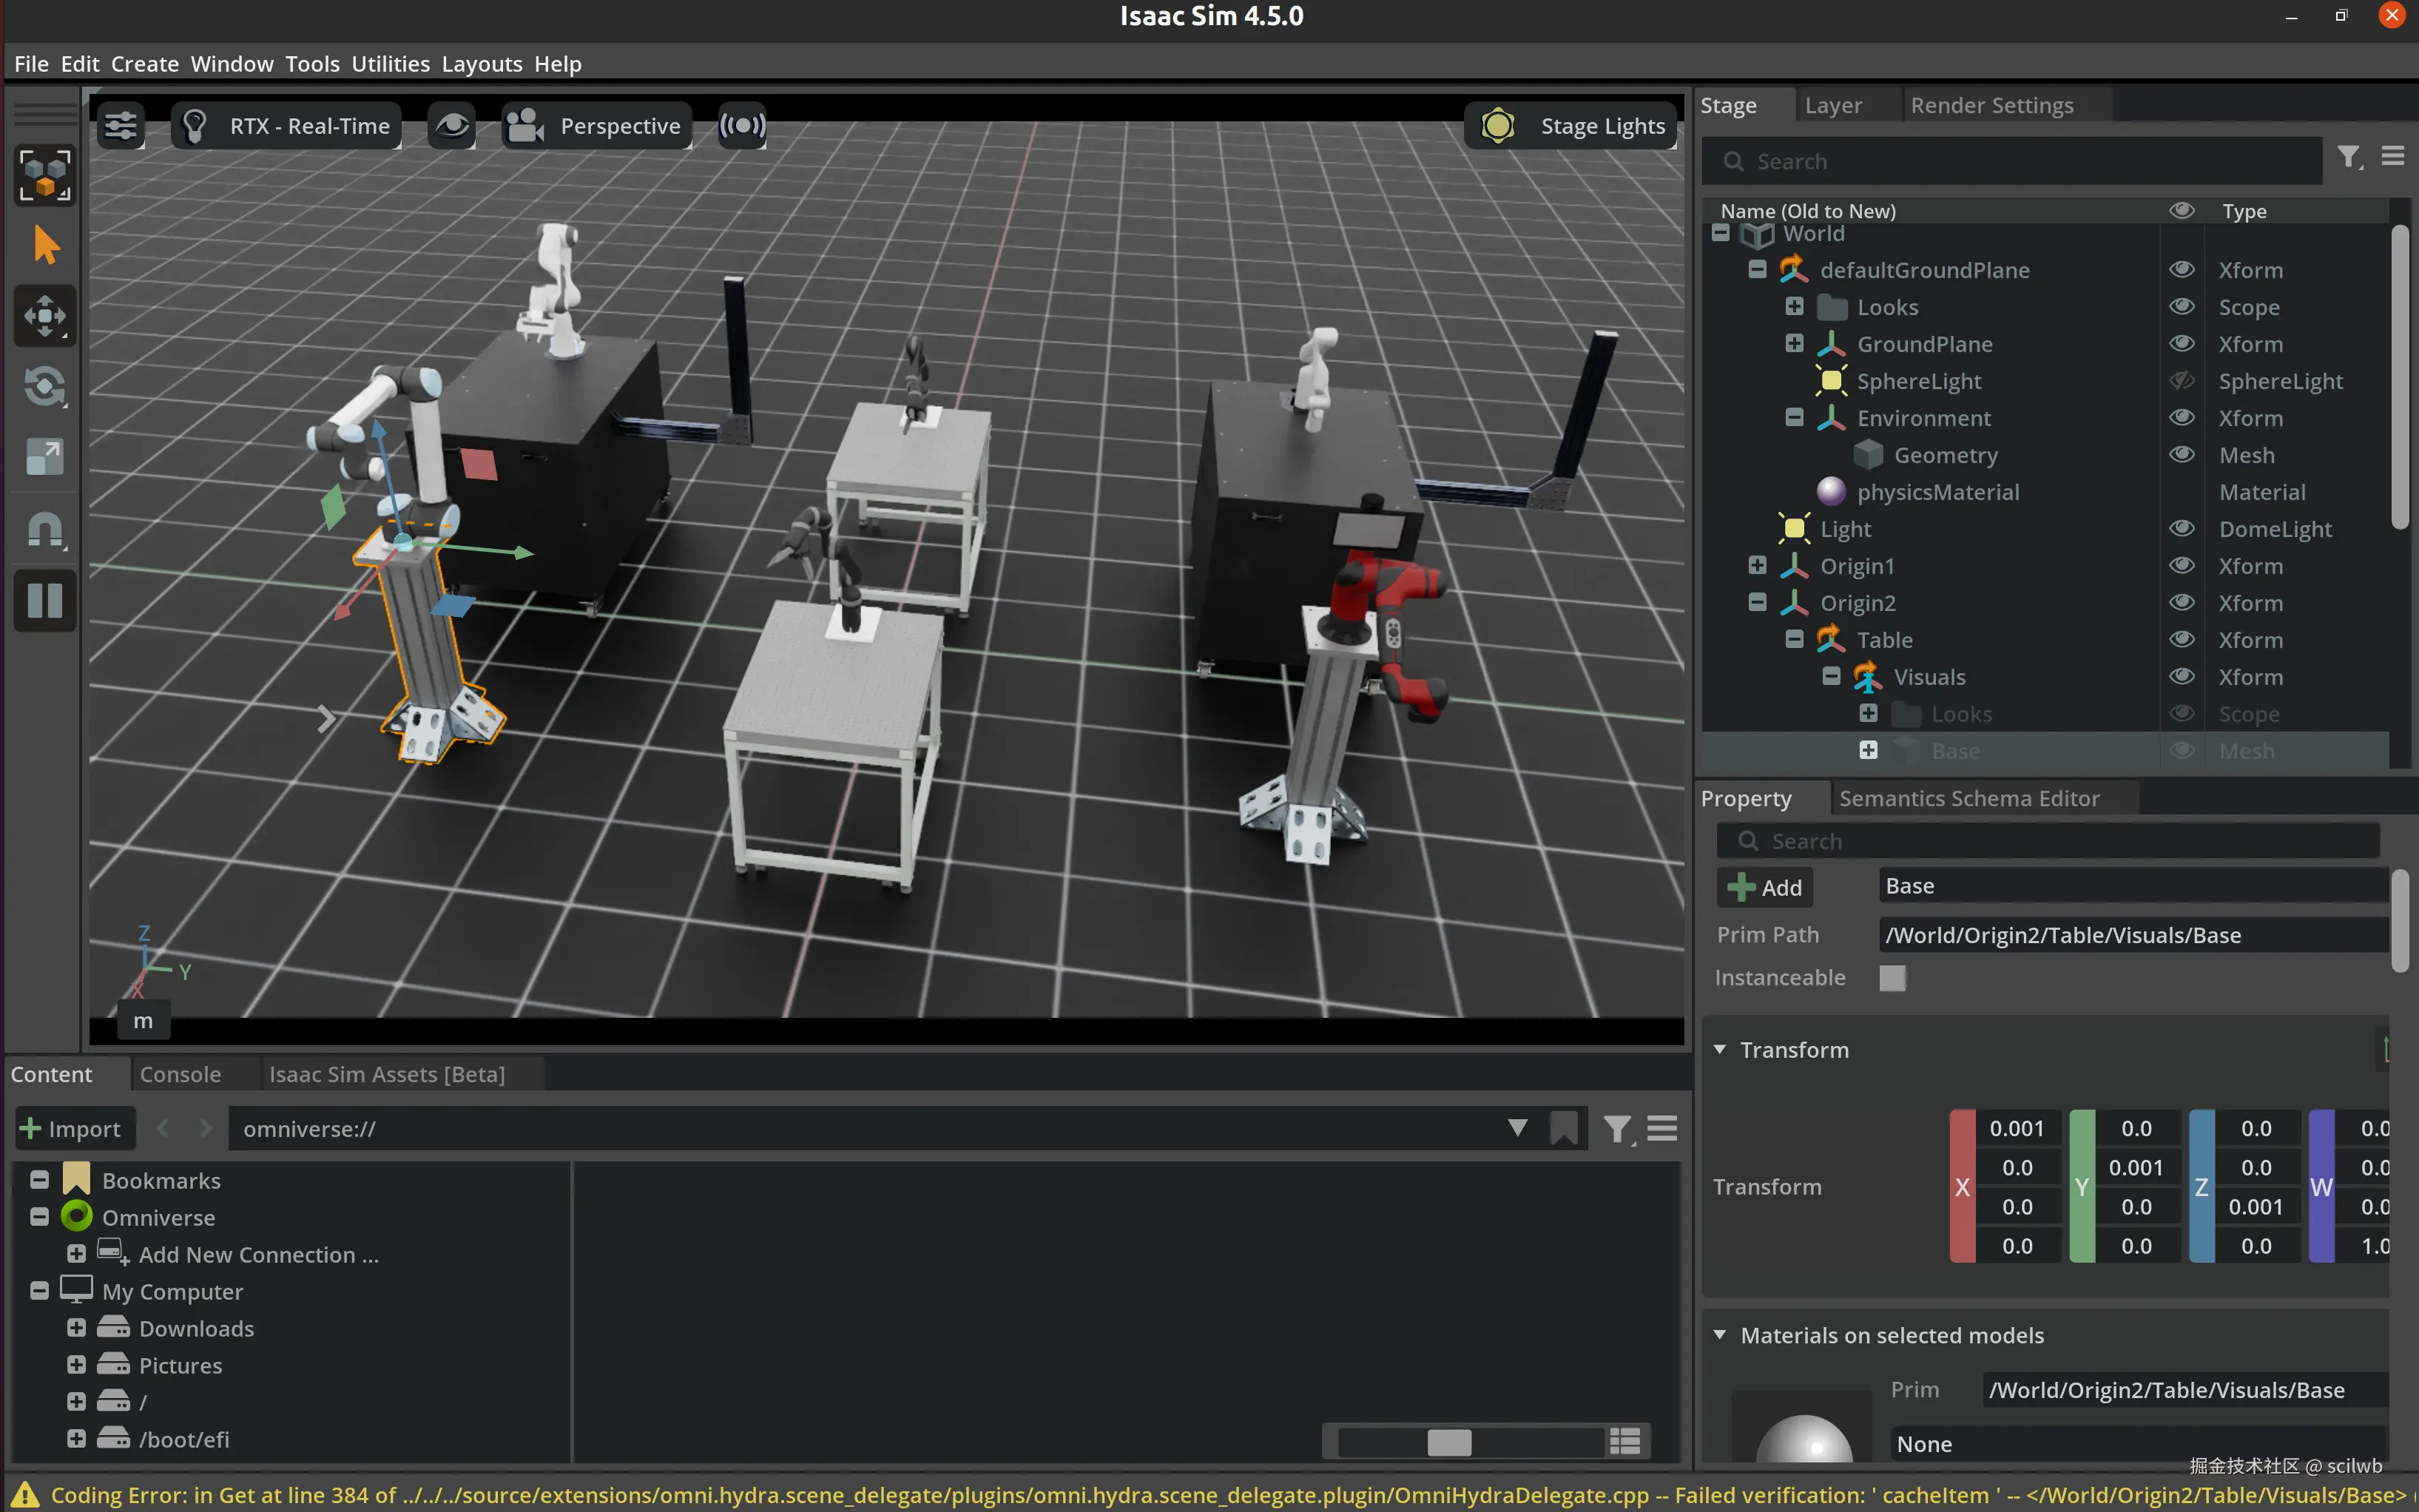Image resolution: width=2419 pixels, height=1512 pixels.
Task: Click the Property search field
Action: pyautogui.click(x=2048, y=841)
